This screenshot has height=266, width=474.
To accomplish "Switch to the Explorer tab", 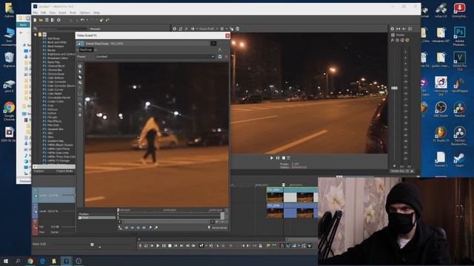I will pyautogui.click(x=39, y=171).
